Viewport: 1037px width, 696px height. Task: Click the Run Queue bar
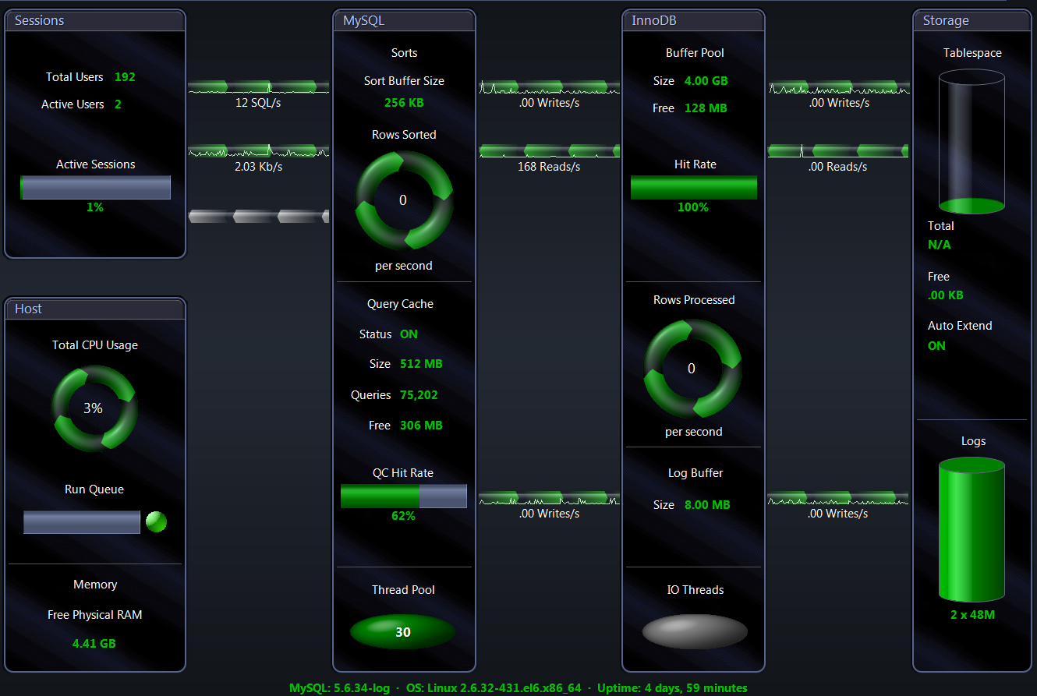[x=82, y=522]
